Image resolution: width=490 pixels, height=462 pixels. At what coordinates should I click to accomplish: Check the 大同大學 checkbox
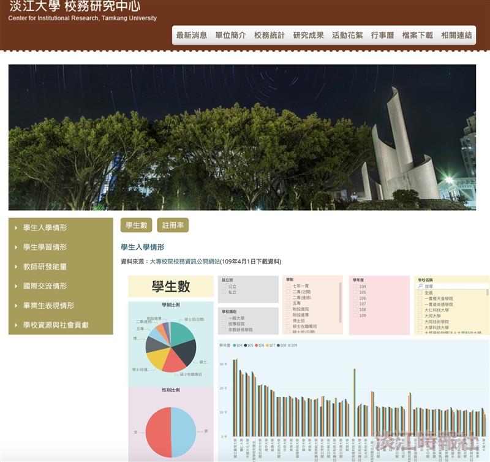click(x=420, y=316)
